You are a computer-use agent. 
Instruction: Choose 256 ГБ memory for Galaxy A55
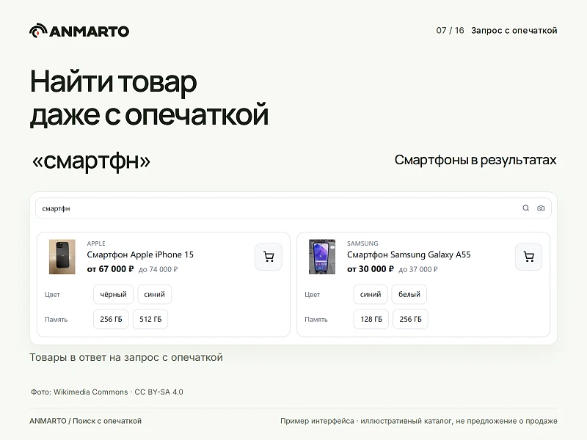pos(410,319)
